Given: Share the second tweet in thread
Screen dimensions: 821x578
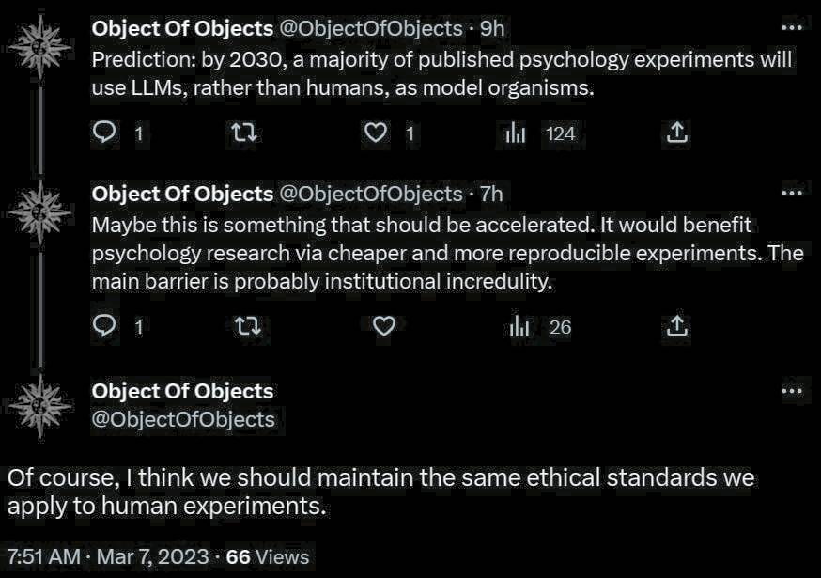Looking at the screenshot, I should click(x=676, y=326).
